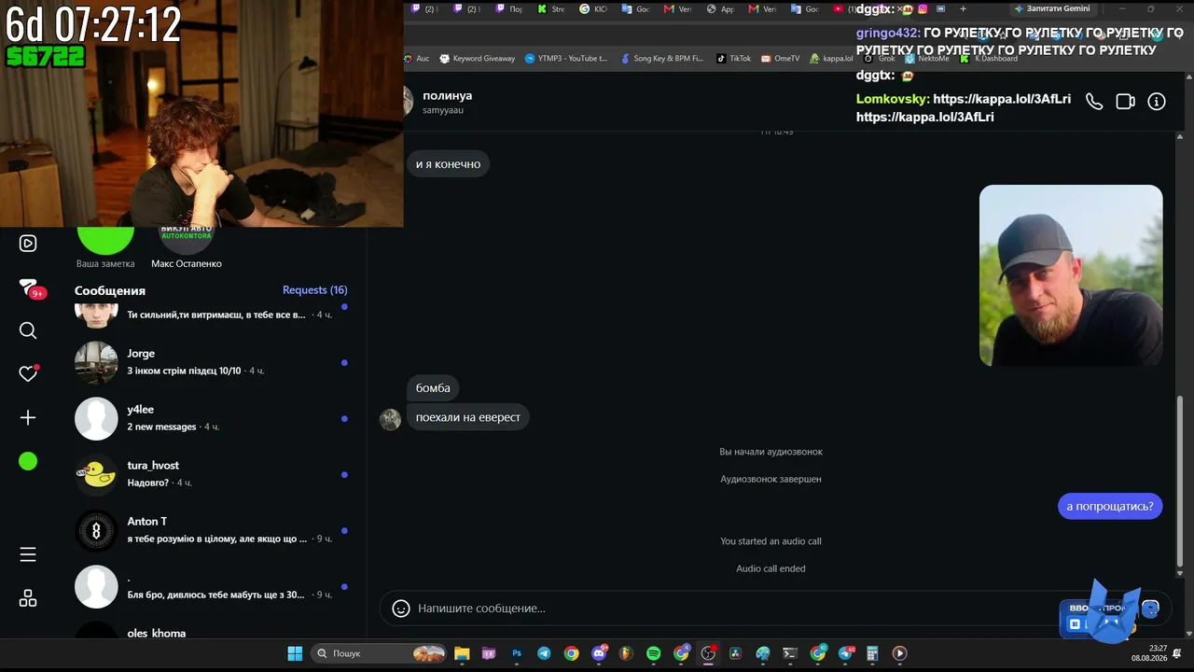1194x672 pixels.
Task: Switch to the 'App' browser tab
Action: click(x=720, y=9)
